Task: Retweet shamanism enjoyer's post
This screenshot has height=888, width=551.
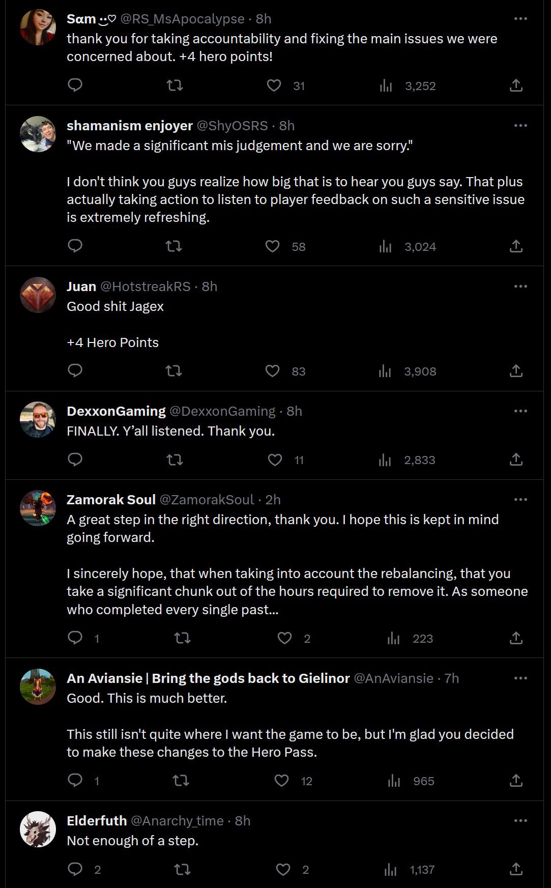Action: 174,246
